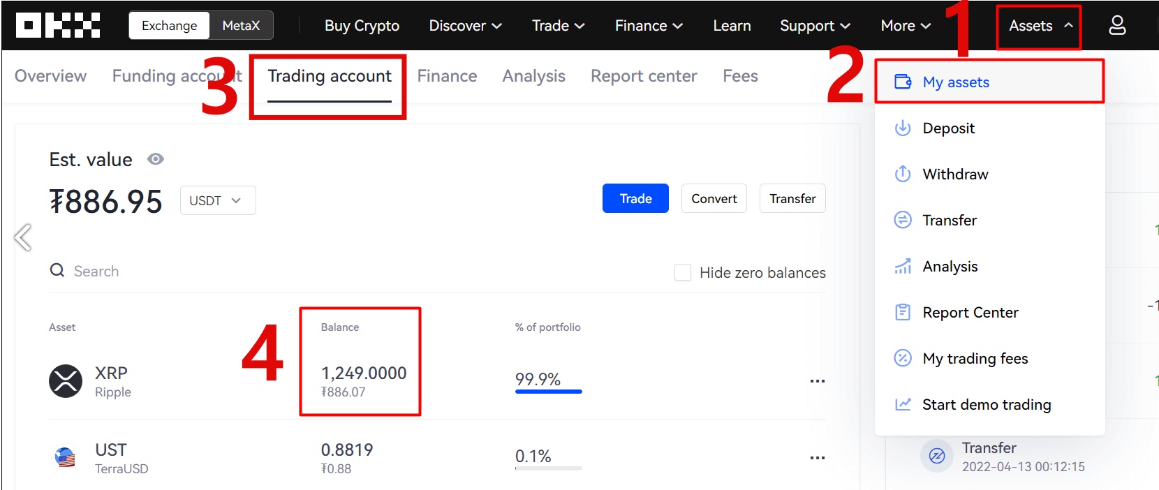Click the UST balance 0.8819
Image resolution: width=1159 pixels, height=490 pixels.
[347, 450]
